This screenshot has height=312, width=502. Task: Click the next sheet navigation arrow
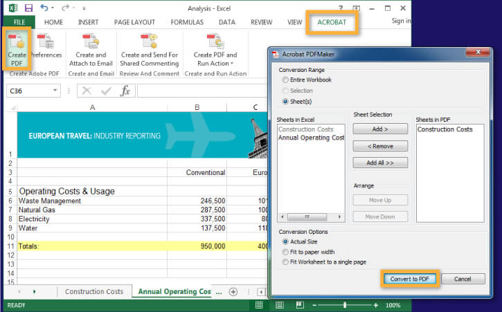coord(34,291)
